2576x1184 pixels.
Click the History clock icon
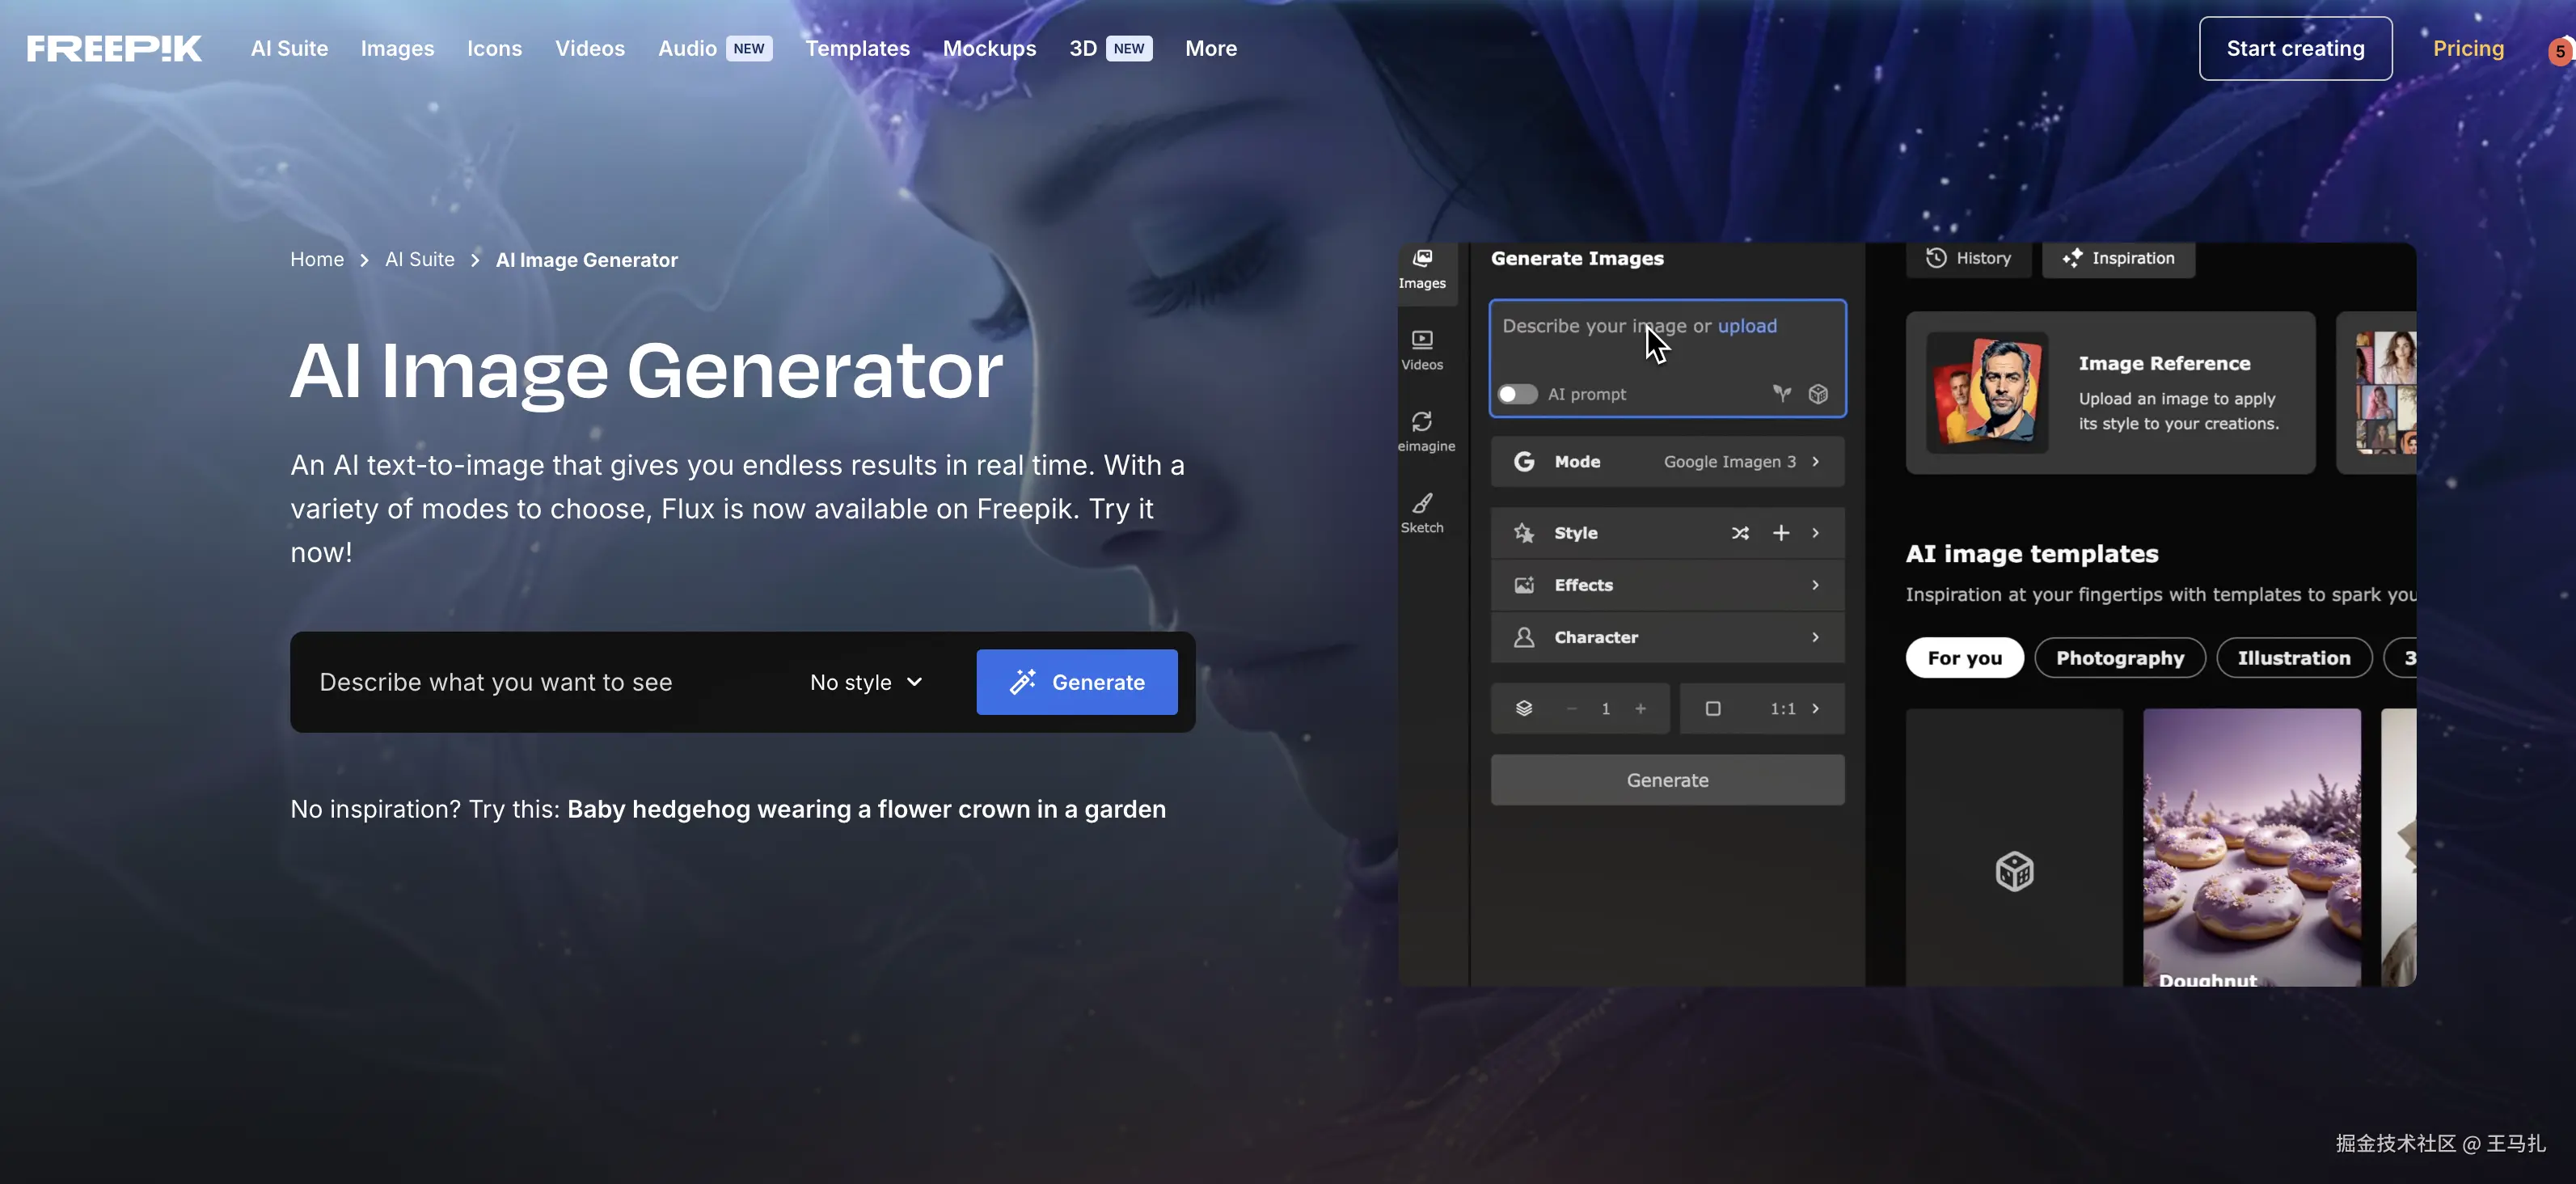[1936, 258]
